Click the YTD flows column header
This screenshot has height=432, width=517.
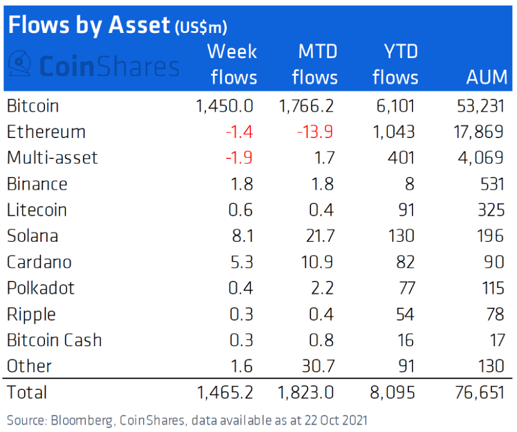click(395, 64)
